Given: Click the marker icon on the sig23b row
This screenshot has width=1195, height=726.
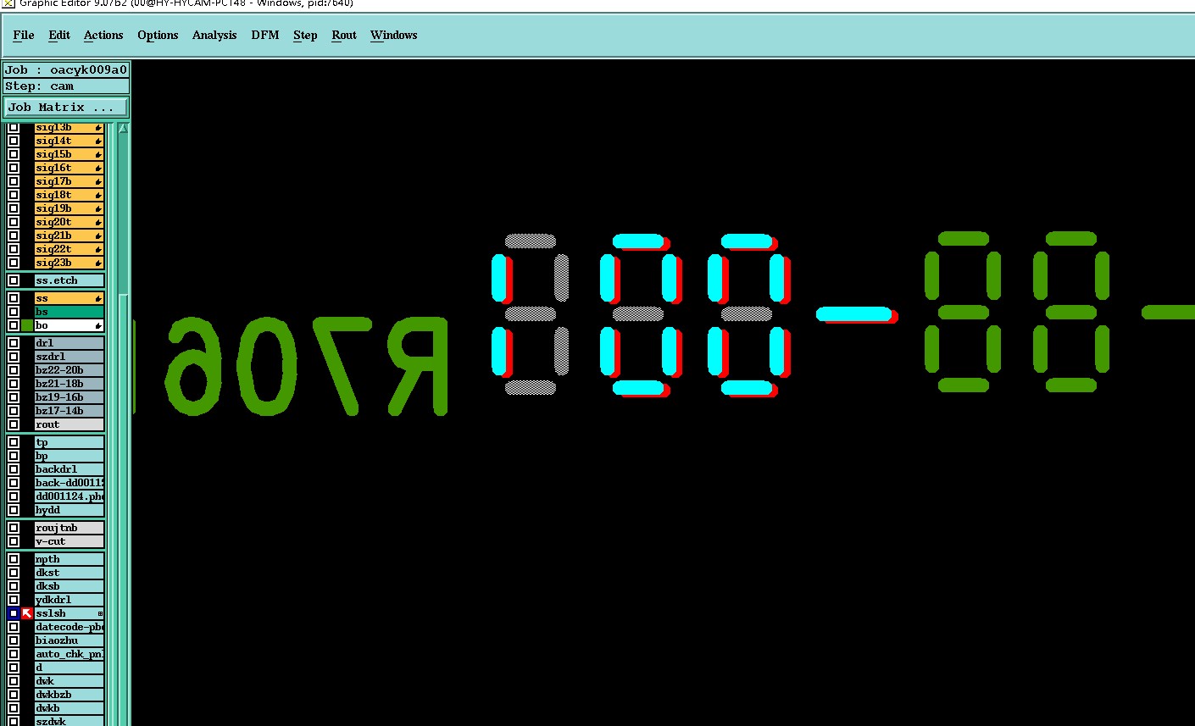Looking at the screenshot, I should coord(98,263).
